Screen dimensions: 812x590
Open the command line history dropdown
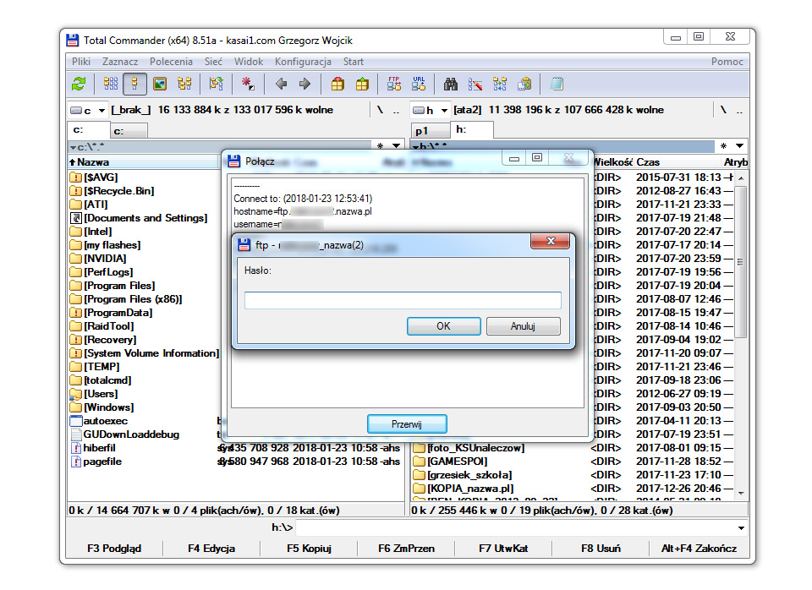coord(741,528)
